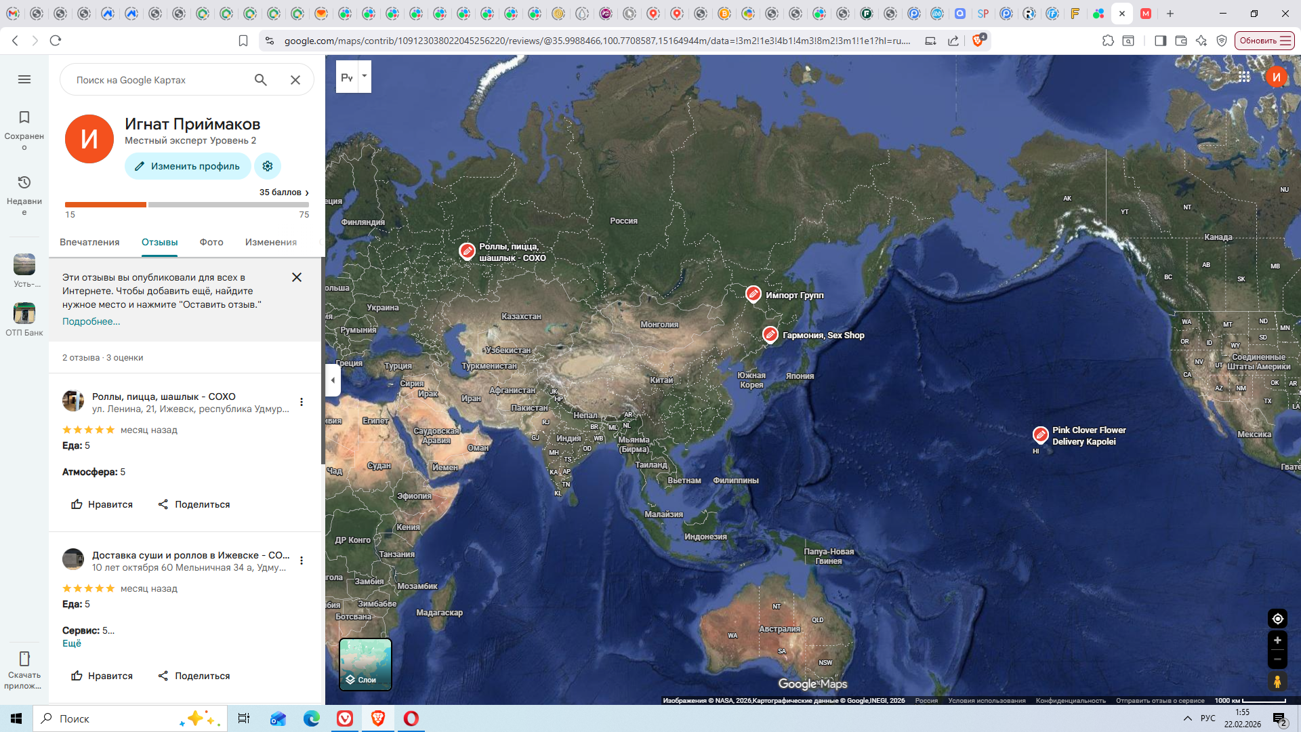Viewport: 1301px width, 732px height.
Task: Click the Подробнее link
Action: click(x=91, y=321)
